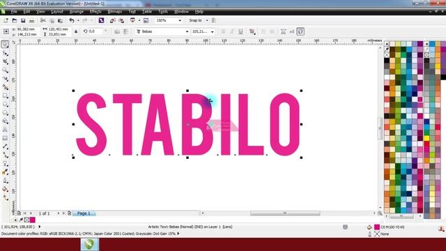446x251 pixels.
Task: Expand the application launcher dropdown arrow
Action: tap(139, 20)
